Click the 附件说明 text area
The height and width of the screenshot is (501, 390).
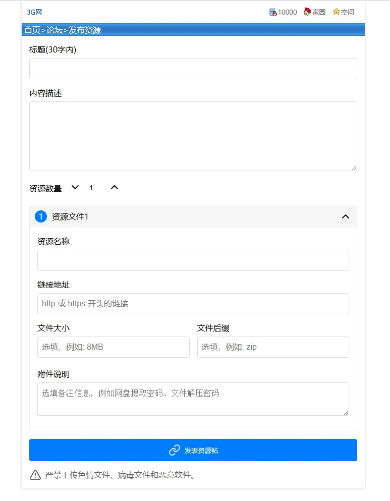(193, 399)
